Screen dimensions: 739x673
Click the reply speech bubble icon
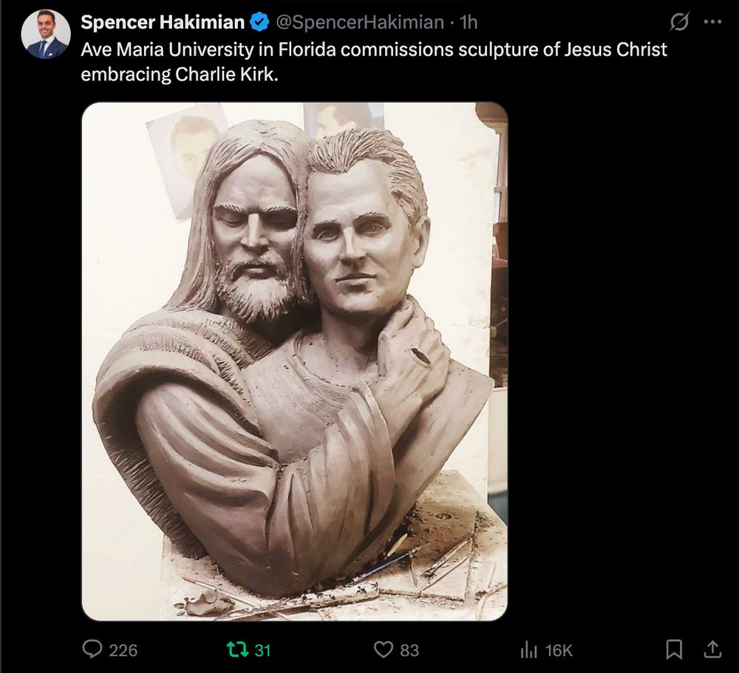click(x=92, y=649)
